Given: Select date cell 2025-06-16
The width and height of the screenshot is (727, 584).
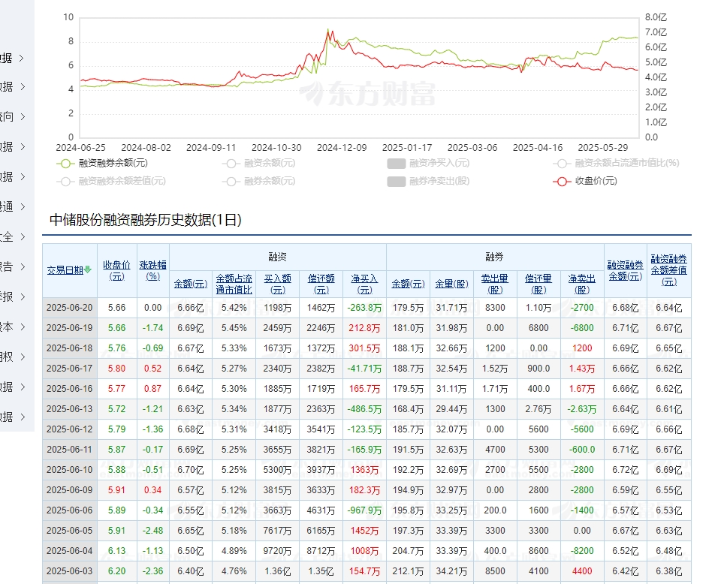Looking at the screenshot, I should (x=70, y=389).
